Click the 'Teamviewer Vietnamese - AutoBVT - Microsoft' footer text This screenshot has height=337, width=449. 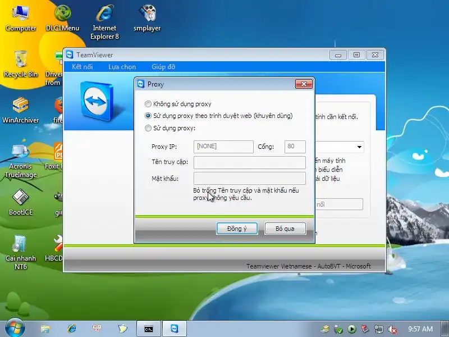click(308, 266)
